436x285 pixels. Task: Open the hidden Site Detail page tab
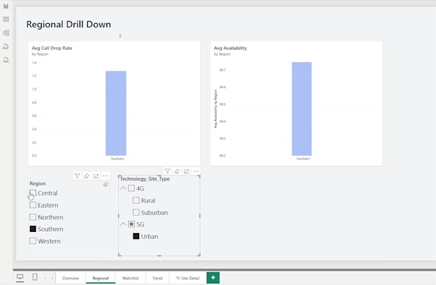click(188, 278)
